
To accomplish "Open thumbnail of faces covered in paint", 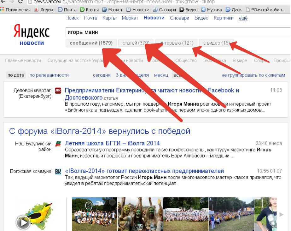I will 141,214.
